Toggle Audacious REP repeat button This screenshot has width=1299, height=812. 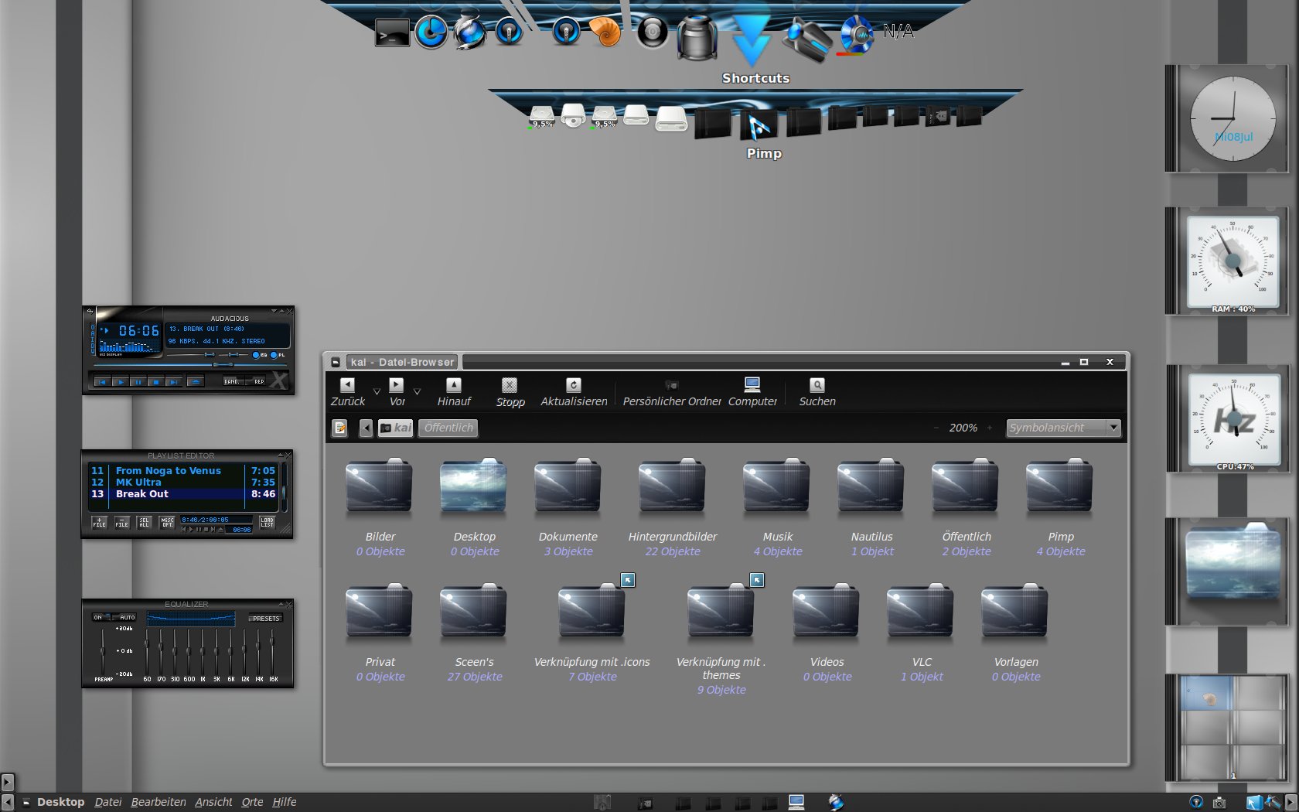256,381
